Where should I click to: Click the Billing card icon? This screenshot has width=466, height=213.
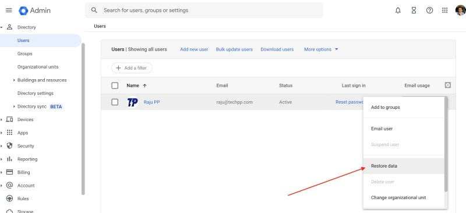(x=9, y=172)
